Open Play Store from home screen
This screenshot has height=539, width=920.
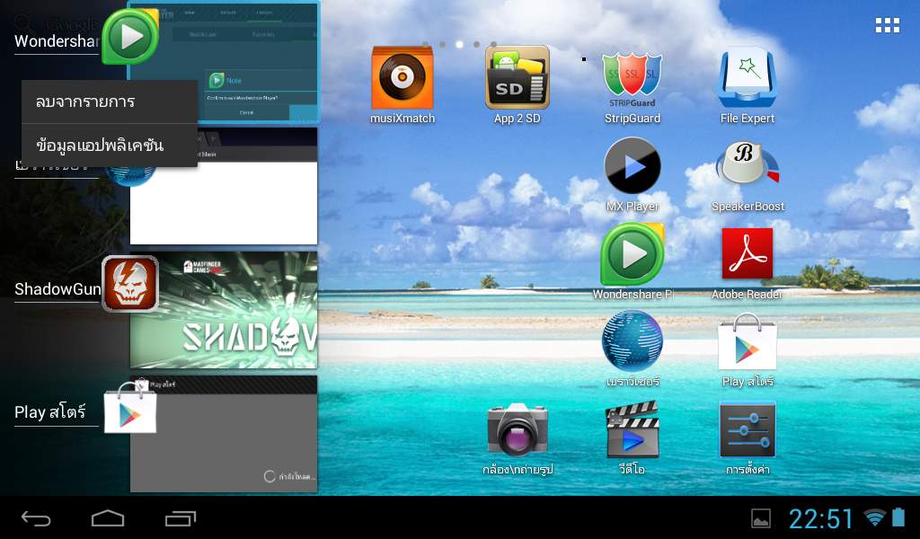tap(747, 342)
